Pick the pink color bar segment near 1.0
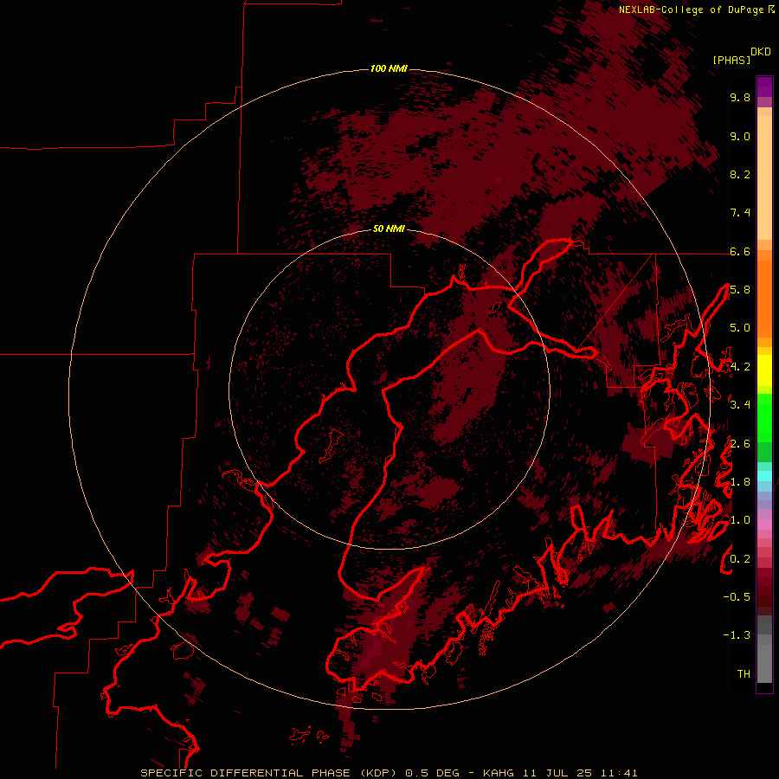This screenshot has height=779, width=779. [x=764, y=524]
